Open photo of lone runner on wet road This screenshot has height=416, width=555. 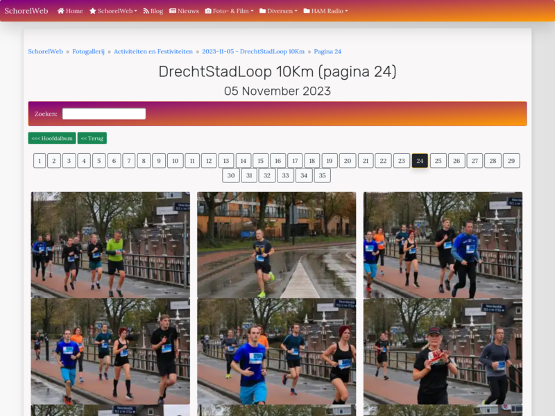(x=276, y=245)
